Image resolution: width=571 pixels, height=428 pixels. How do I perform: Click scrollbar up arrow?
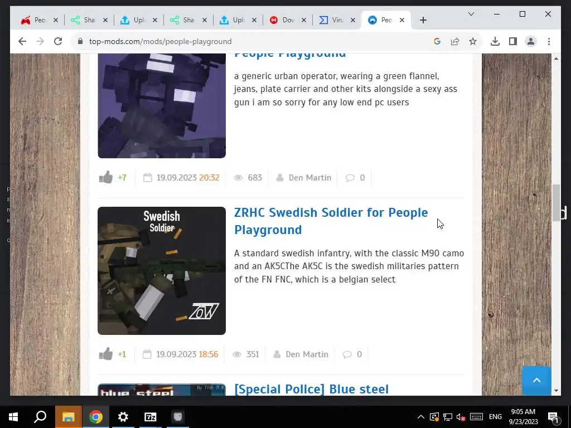pos(556,59)
